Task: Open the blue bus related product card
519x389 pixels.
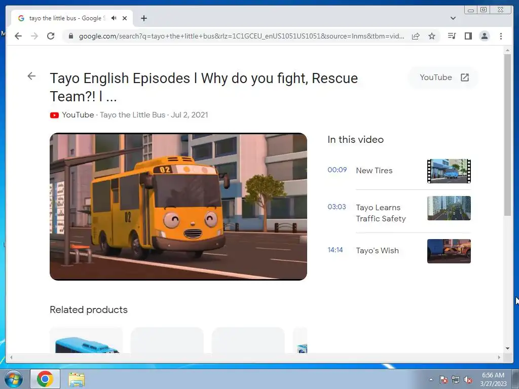Action: point(86,340)
